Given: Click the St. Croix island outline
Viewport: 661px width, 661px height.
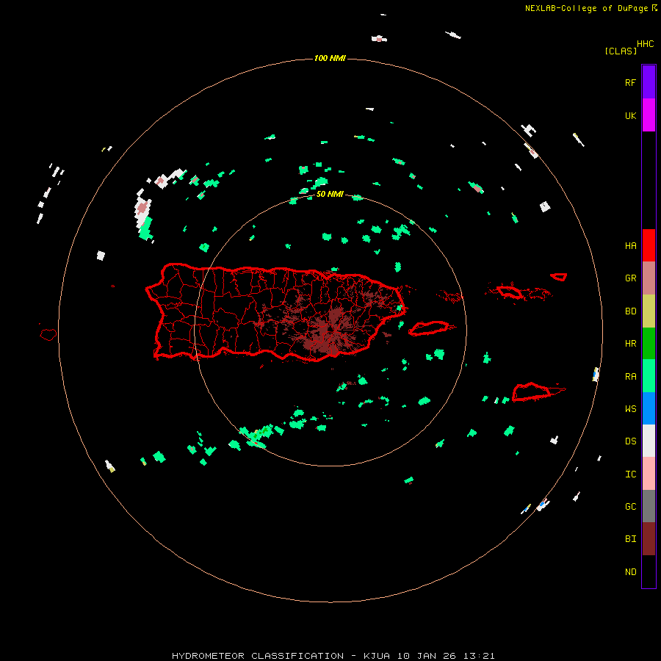Looking at the screenshot, I should [531, 392].
